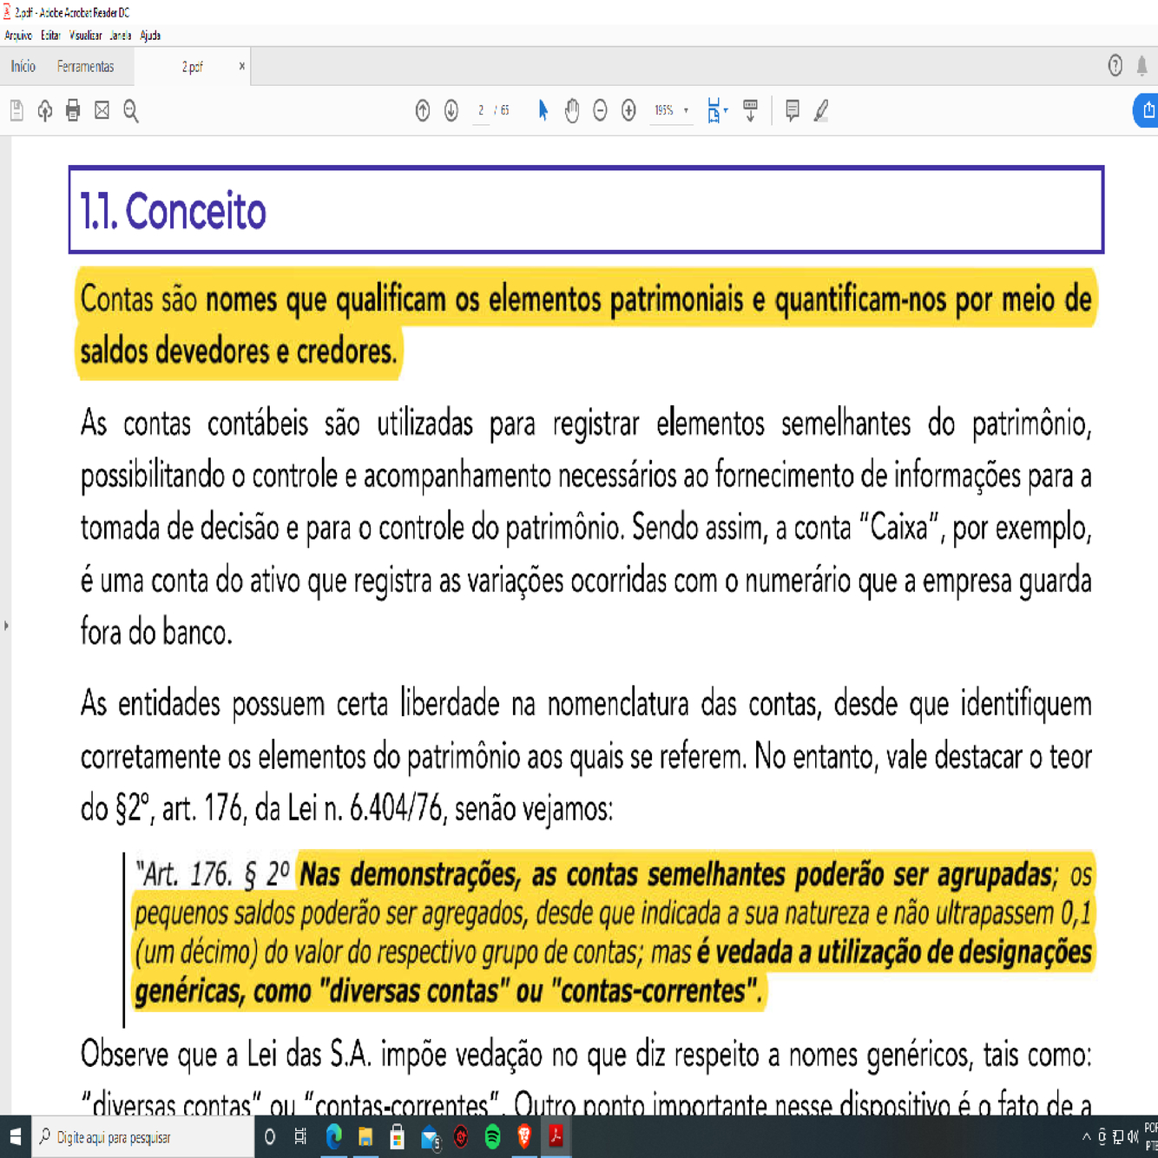Open the Windows Start menu
This screenshot has height=1158, width=1158.
16,1137
